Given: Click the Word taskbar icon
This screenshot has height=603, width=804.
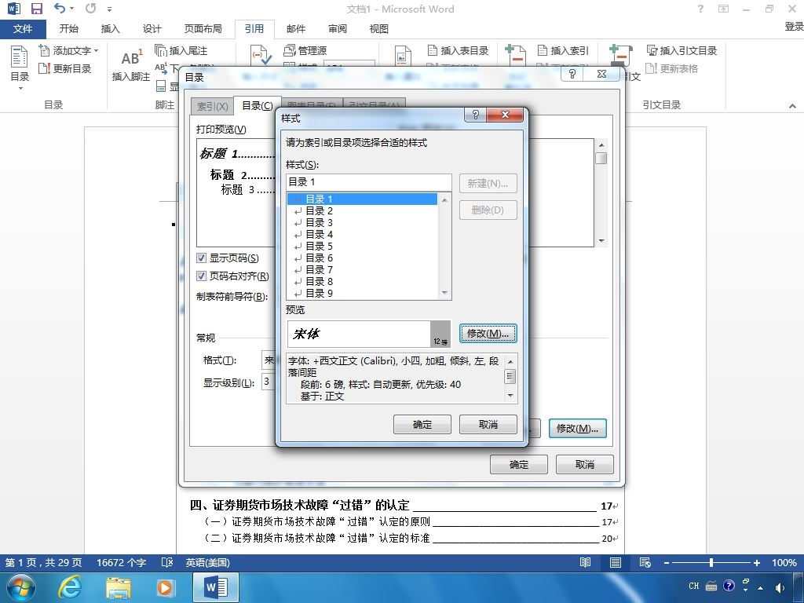Looking at the screenshot, I should click(216, 587).
